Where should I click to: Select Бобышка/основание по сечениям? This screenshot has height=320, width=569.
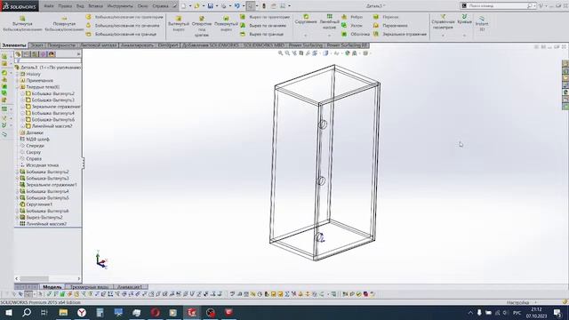coord(123,26)
